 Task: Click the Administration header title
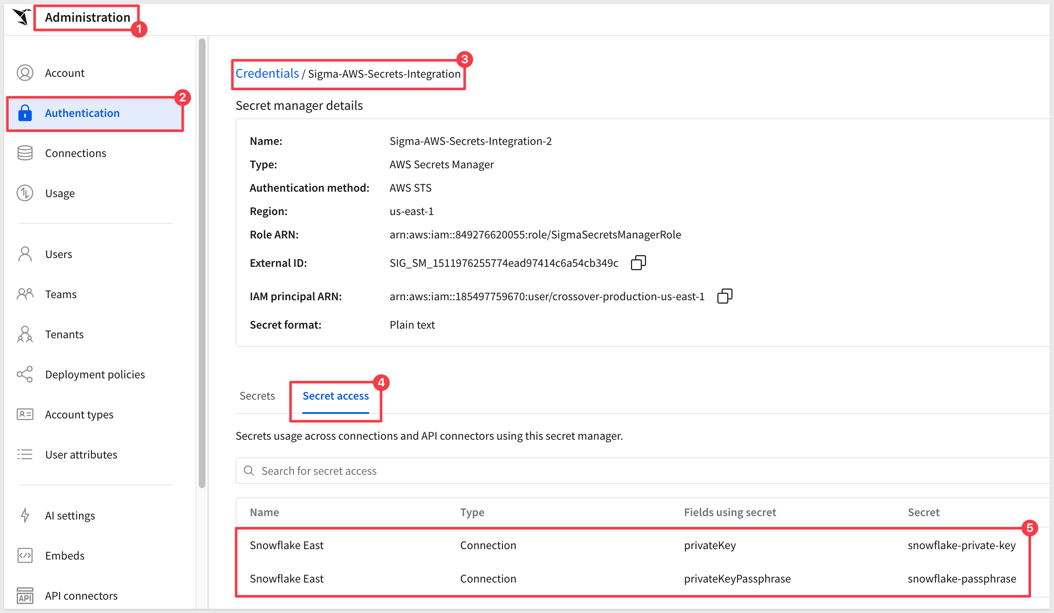pyautogui.click(x=87, y=17)
